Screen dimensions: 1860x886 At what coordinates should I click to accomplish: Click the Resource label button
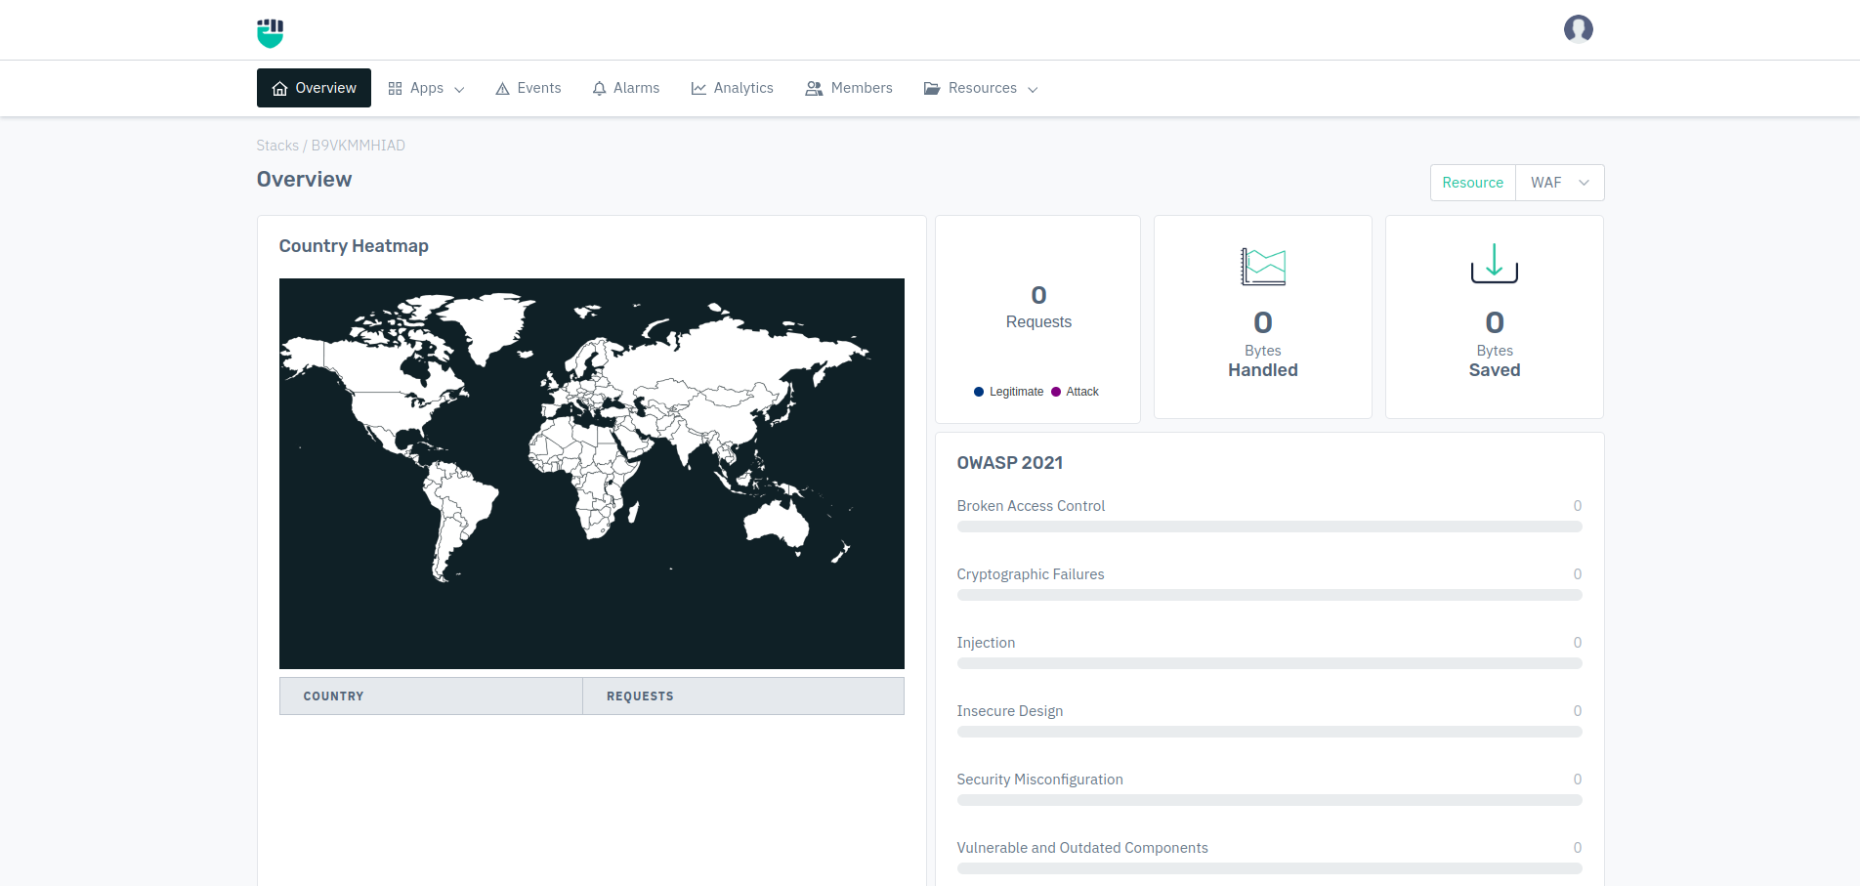pos(1472,183)
